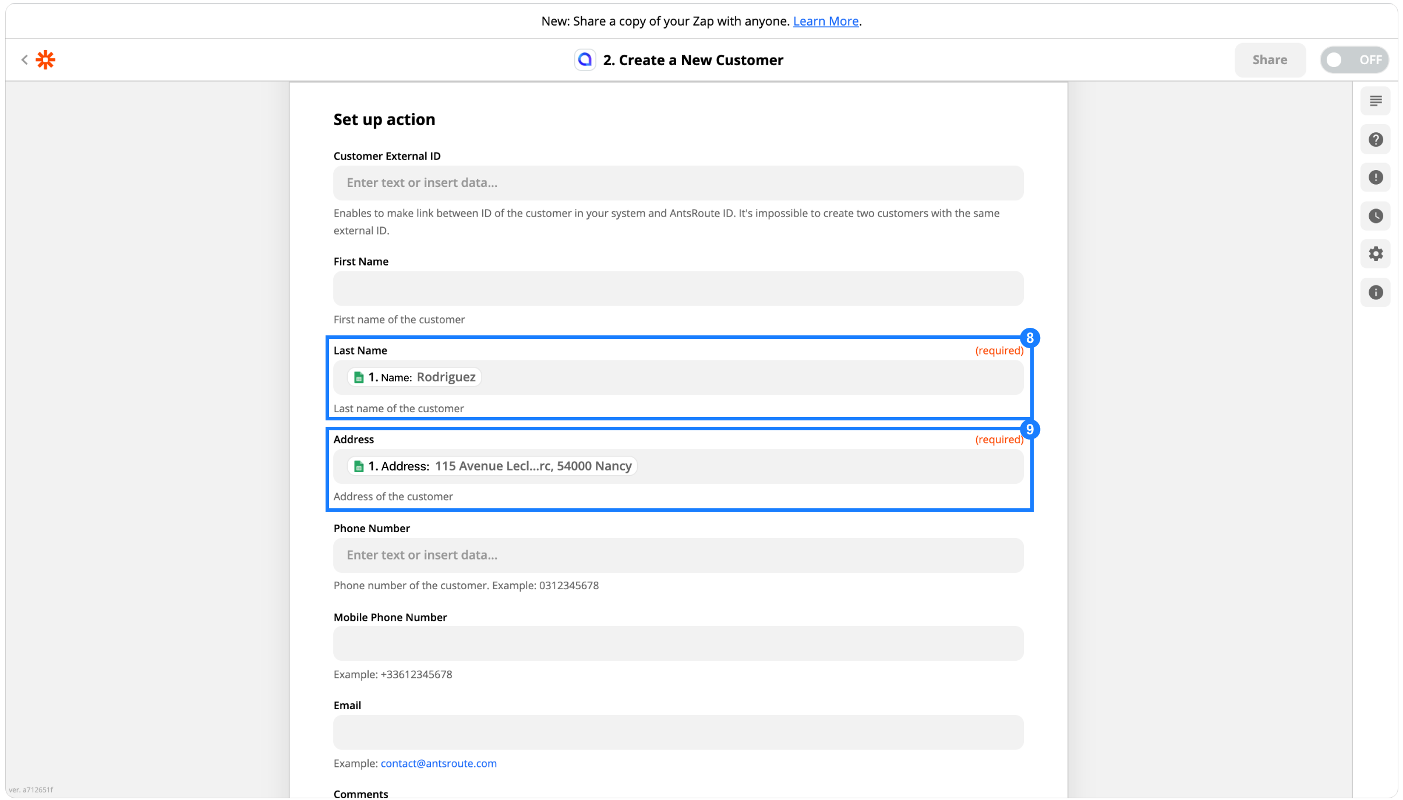The image size is (1403, 800).
Task: Open the Zap outline list icon
Action: click(1376, 101)
